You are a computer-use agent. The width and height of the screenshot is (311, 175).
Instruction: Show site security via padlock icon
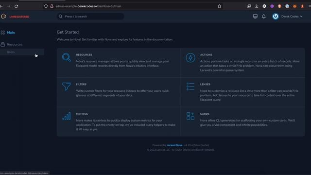coord(52,6)
